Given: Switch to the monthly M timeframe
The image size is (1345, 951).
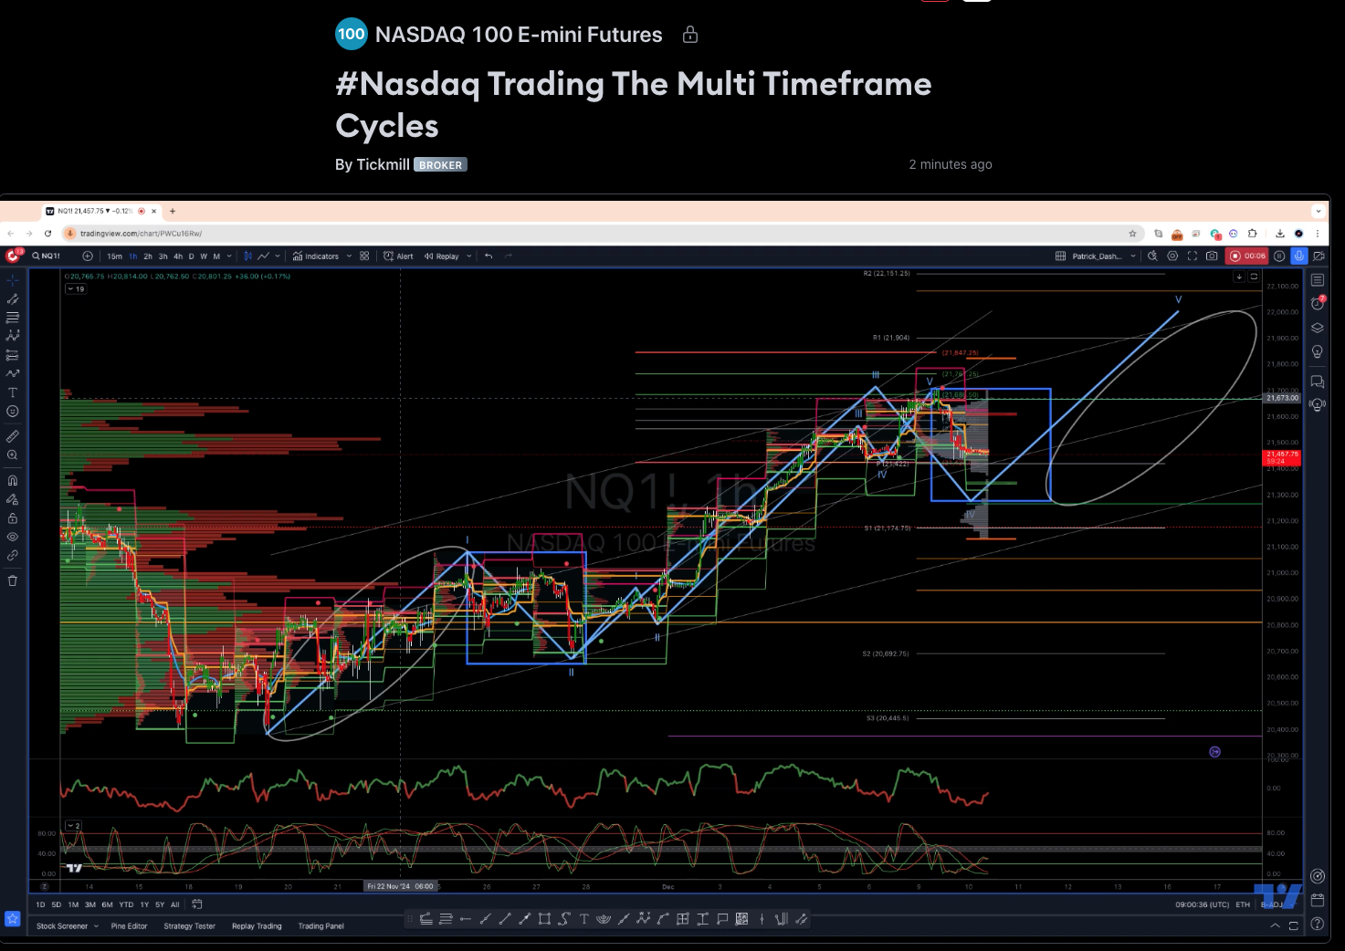Looking at the screenshot, I should coord(216,256).
